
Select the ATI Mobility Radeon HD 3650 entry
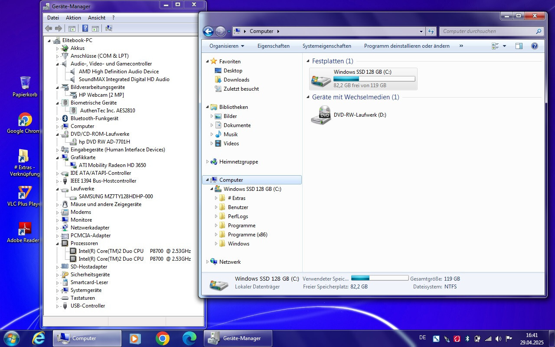click(x=112, y=165)
